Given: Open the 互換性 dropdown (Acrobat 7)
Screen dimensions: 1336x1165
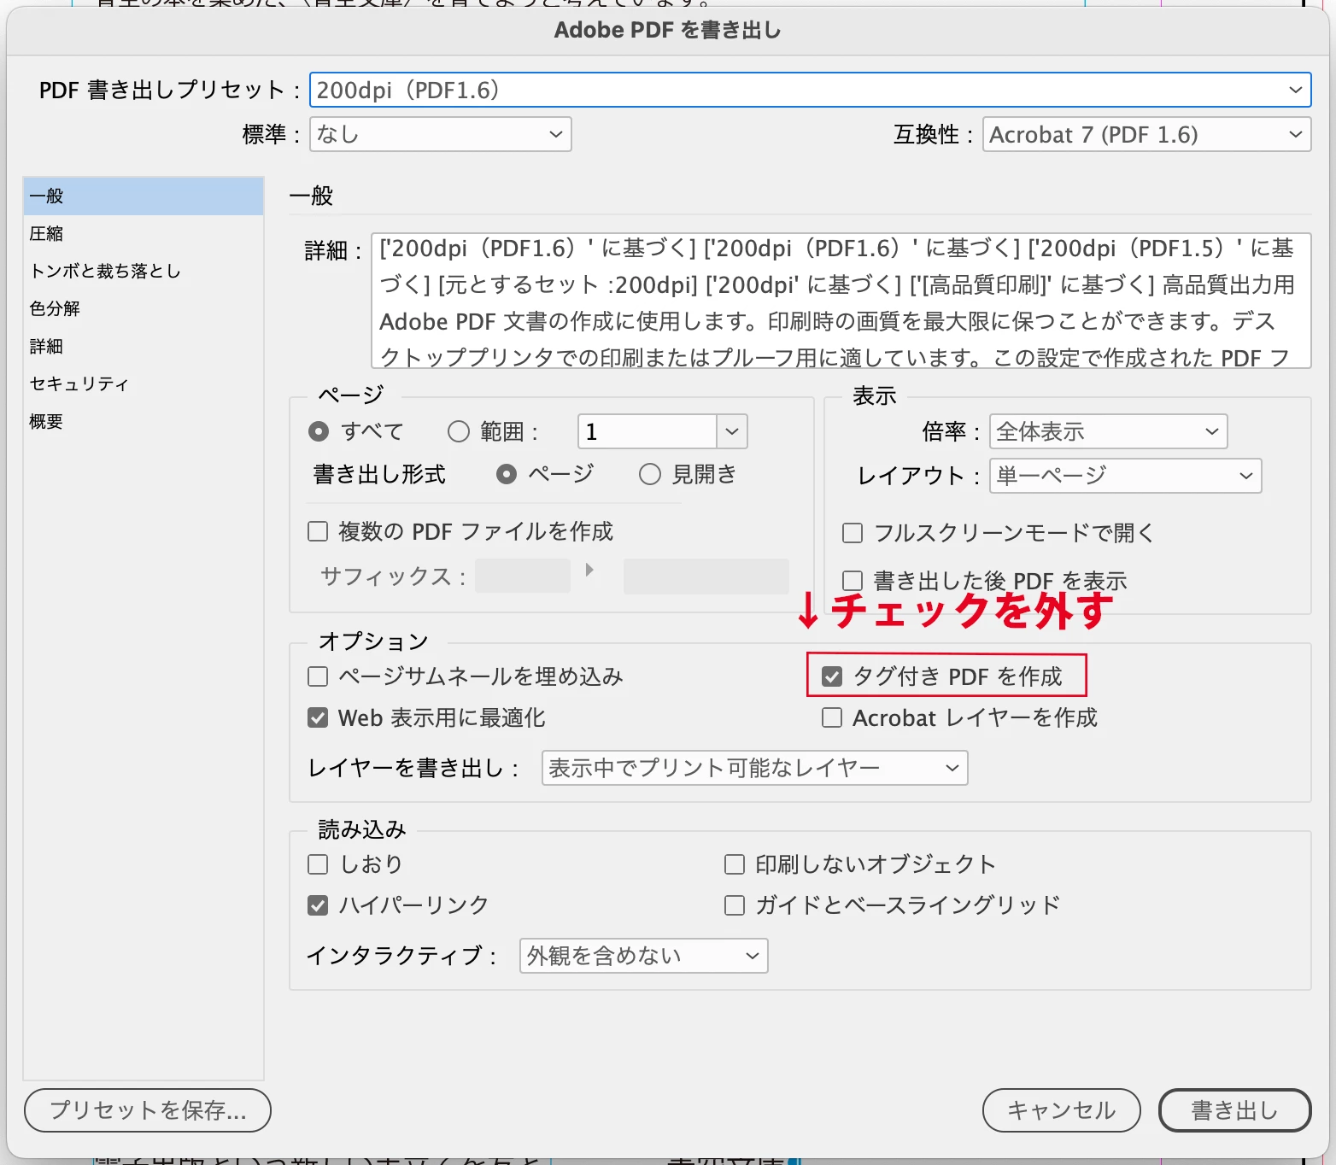Looking at the screenshot, I should tap(1146, 134).
